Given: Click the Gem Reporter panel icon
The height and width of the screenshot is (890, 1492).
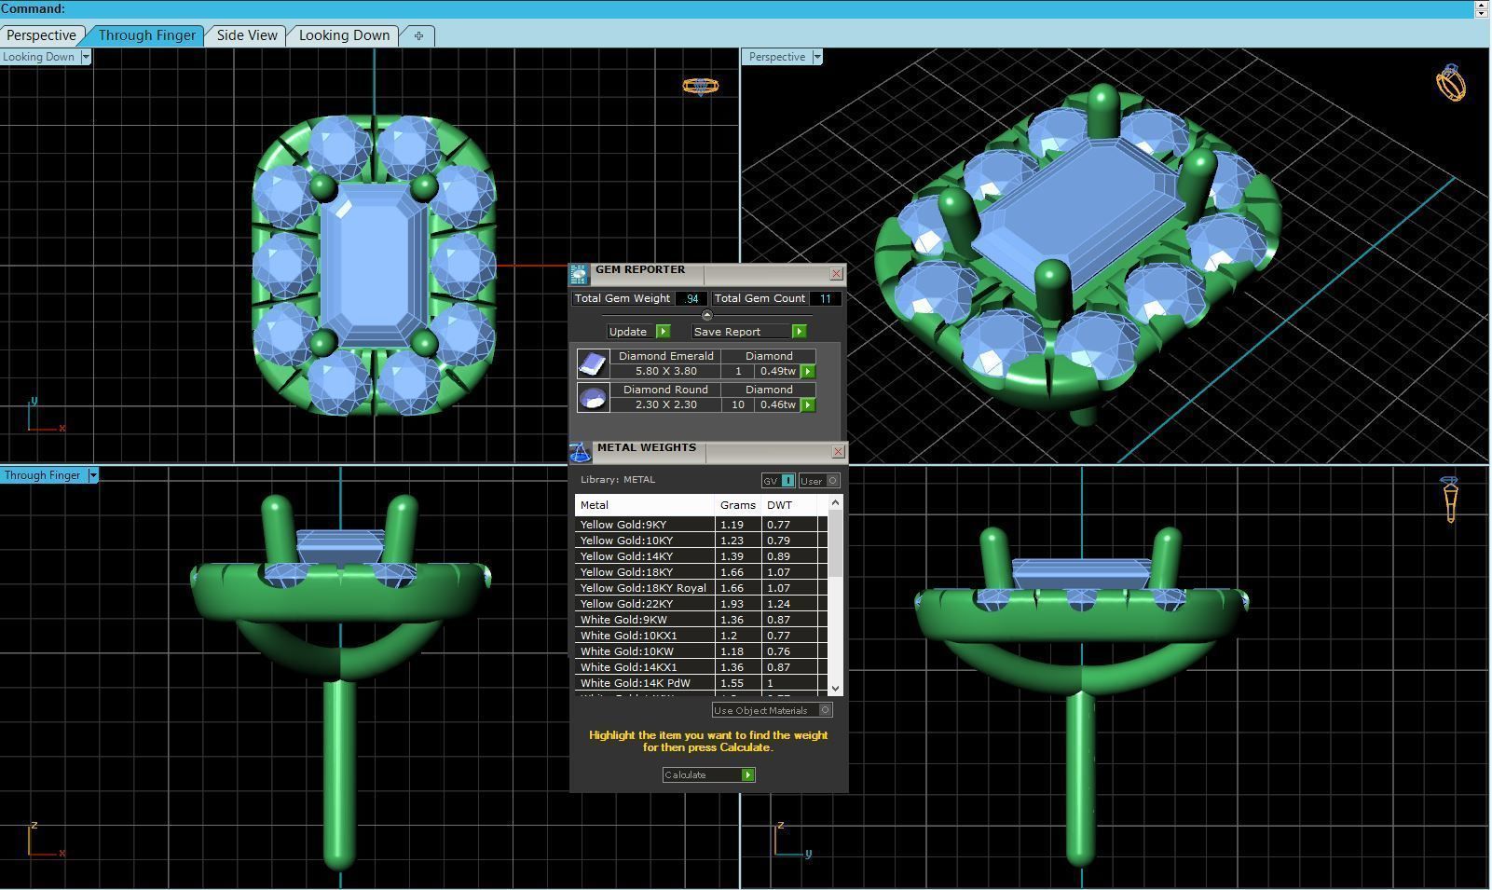Looking at the screenshot, I should point(579,274).
